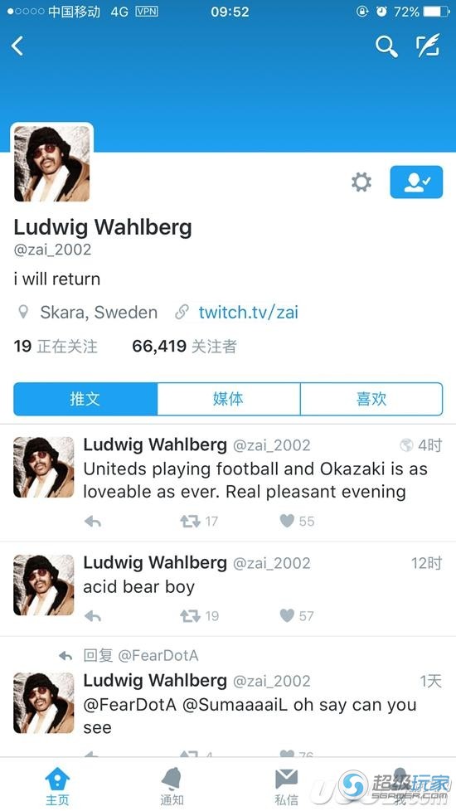Compose a new tweet with quill icon

point(428,46)
